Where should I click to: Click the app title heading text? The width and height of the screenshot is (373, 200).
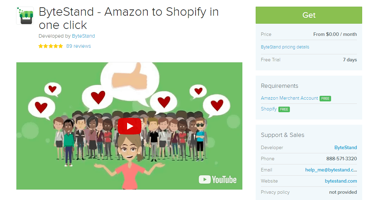[129, 18]
